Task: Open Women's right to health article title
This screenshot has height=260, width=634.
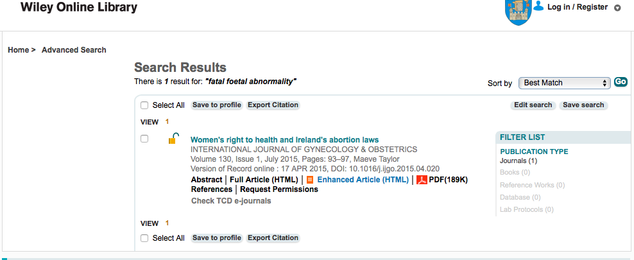Action: point(285,140)
